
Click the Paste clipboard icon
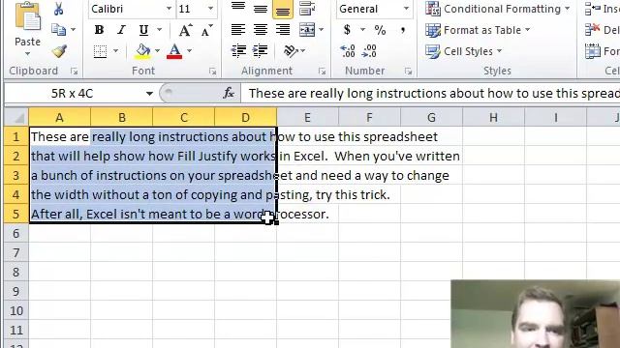[27, 16]
